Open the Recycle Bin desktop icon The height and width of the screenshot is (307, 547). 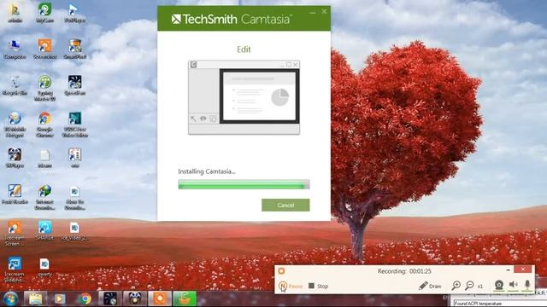[x=15, y=85]
